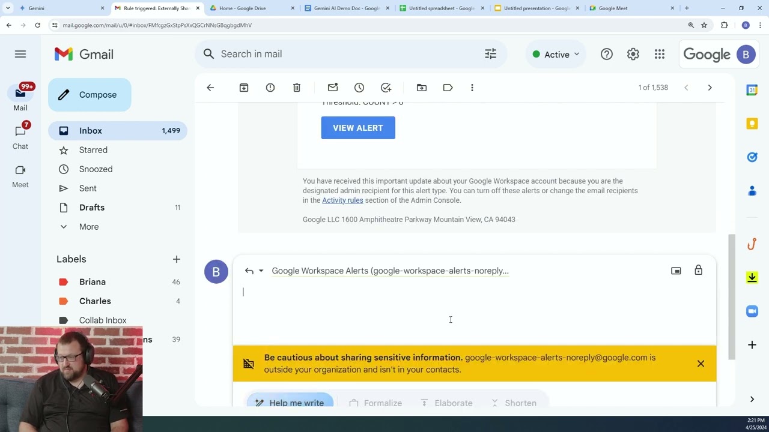This screenshot has width=769, height=432.
Task: Mark email as unread
Action: (333, 88)
